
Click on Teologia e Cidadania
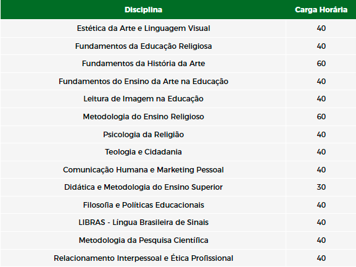[x=143, y=151]
